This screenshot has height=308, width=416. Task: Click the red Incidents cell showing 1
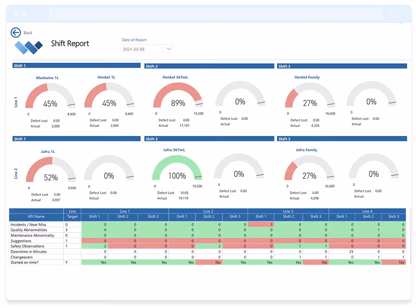261,225
